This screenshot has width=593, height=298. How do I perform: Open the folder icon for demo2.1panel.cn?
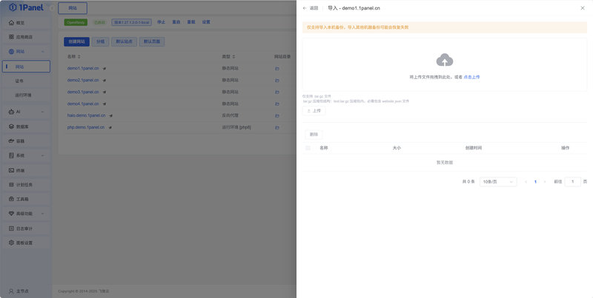(x=276, y=81)
